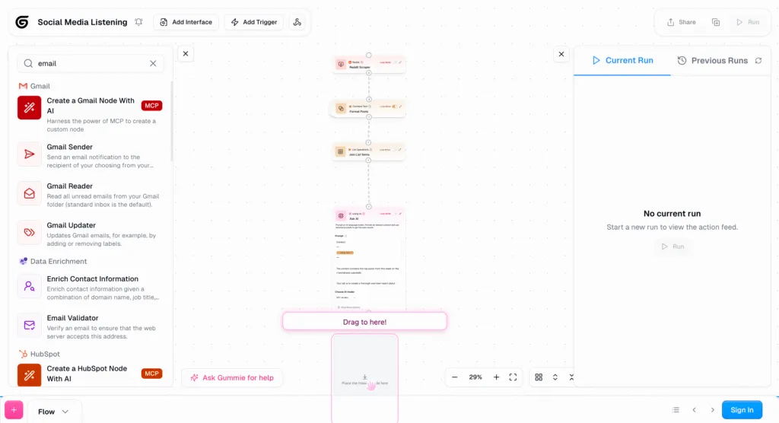Click the Data Enrichment category heading

click(52, 261)
